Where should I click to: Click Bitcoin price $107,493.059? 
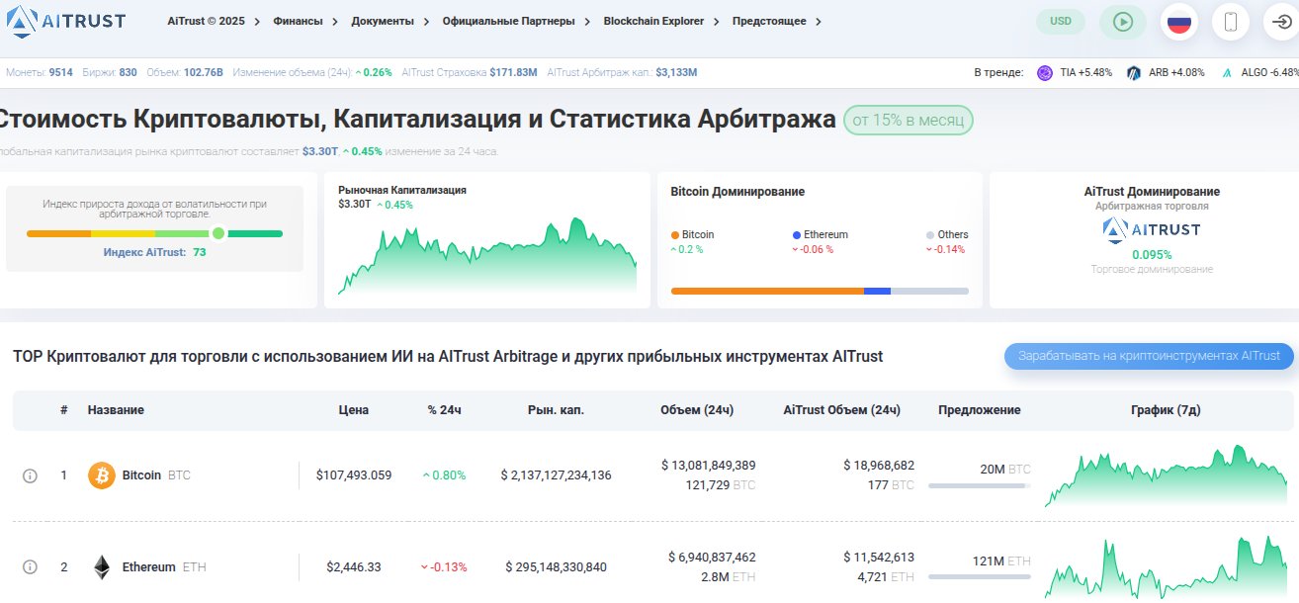point(354,475)
